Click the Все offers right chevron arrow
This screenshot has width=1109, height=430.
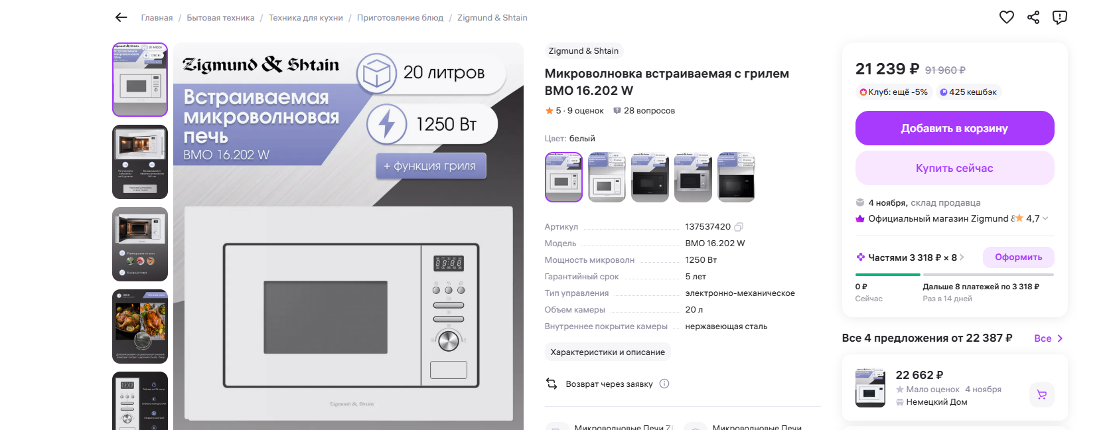tap(1060, 338)
